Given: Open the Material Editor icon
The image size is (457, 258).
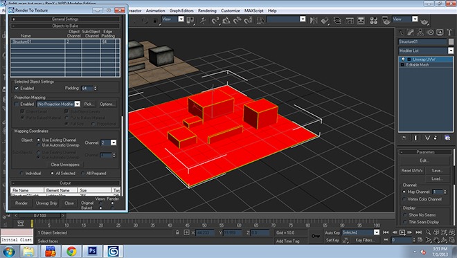Looking at the screenshot, I should coord(374,20).
